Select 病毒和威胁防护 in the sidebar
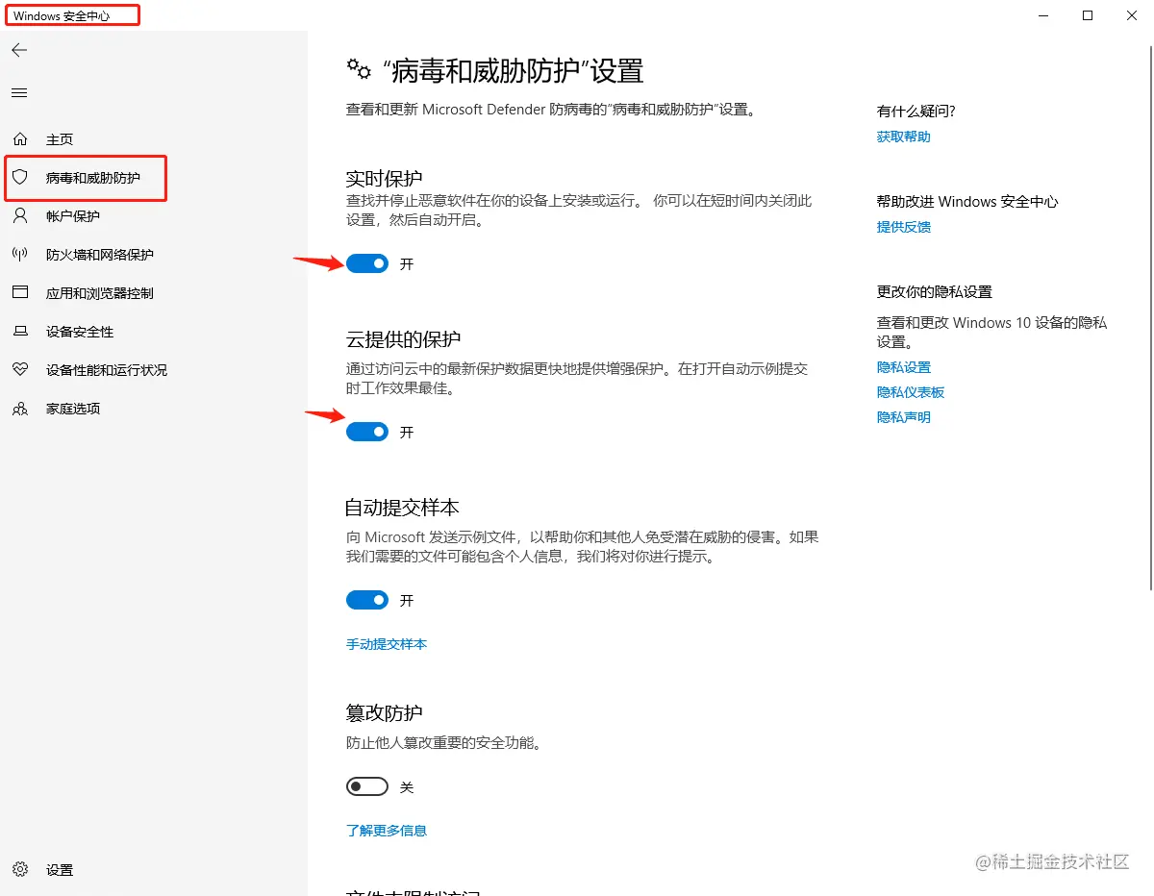Viewport: 1154px width, 896px height. click(93, 178)
